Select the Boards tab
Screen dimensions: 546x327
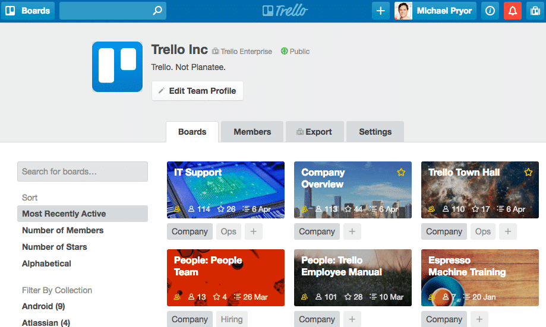pos(192,132)
